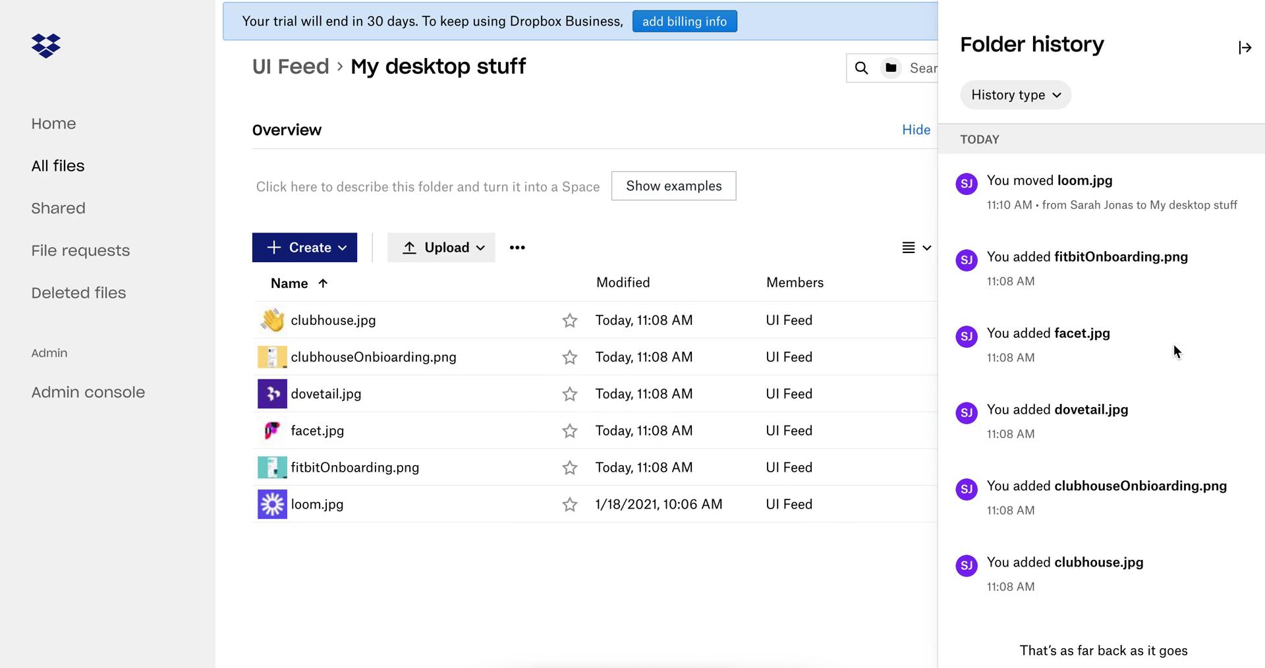Click SJ avatar beside moved loom.jpg entry

(x=967, y=184)
